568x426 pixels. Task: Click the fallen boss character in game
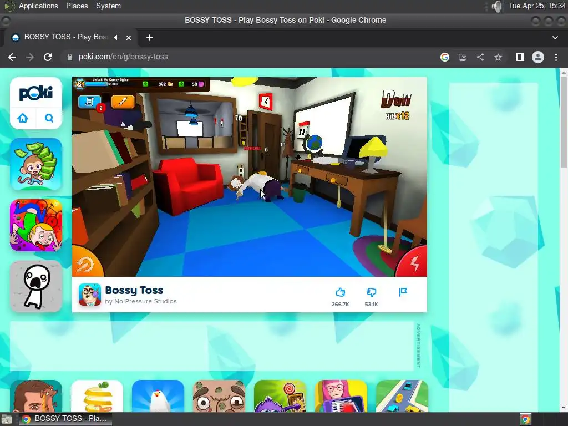click(258, 186)
